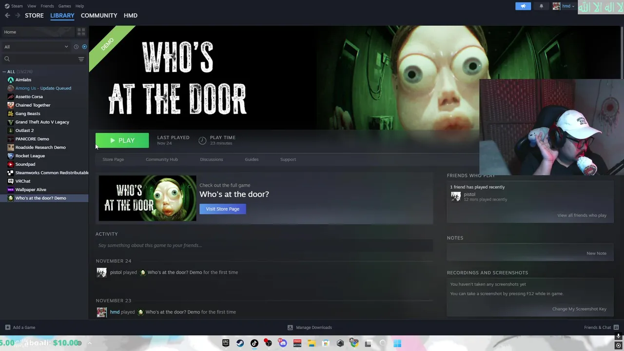Click the full game banner thumbnail

(x=147, y=198)
